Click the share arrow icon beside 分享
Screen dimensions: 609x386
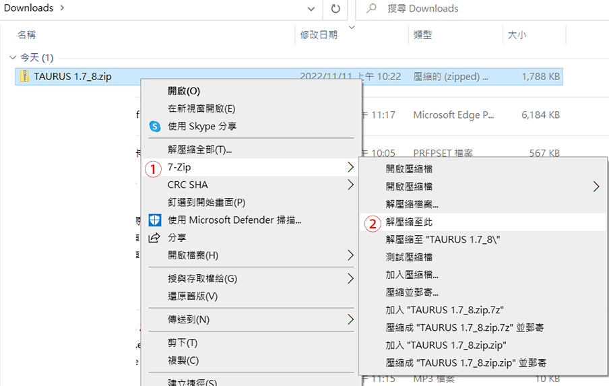155,238
